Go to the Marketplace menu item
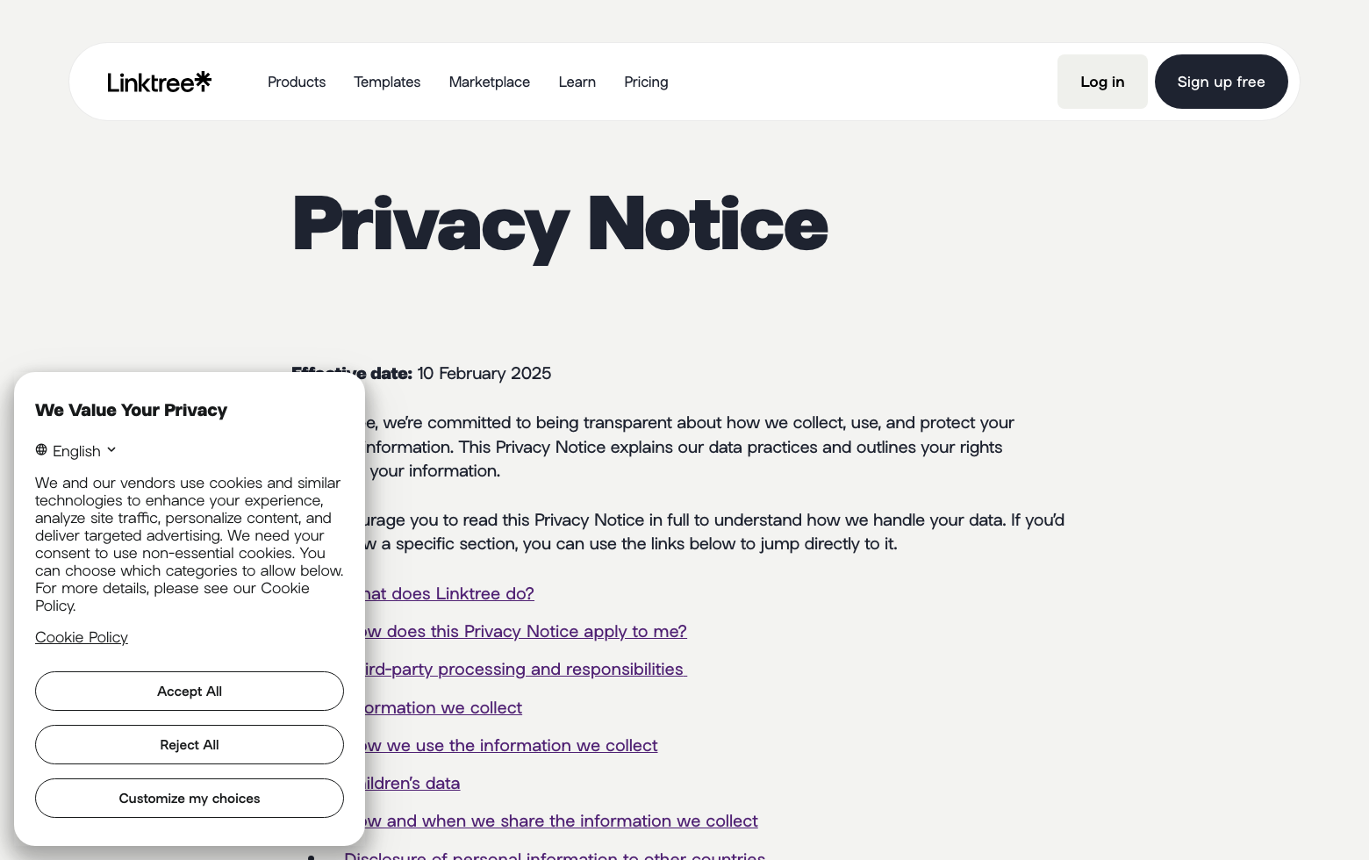Screen dimensions: 1369x860 tap(490, 82)
